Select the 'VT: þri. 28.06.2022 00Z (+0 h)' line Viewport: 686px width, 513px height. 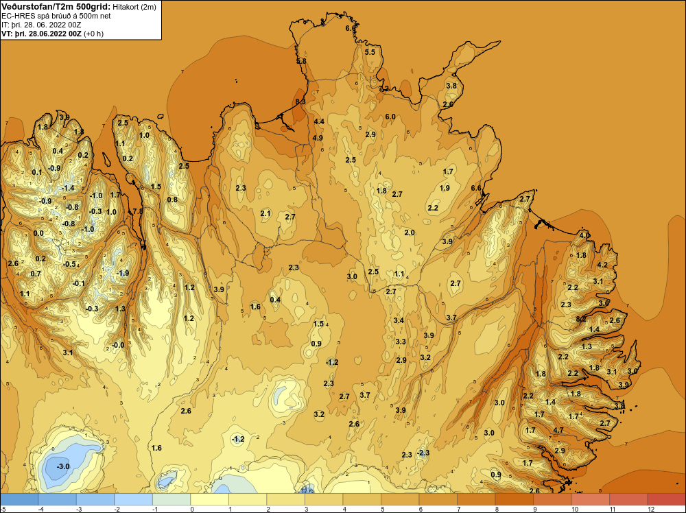tap(53, 34)
